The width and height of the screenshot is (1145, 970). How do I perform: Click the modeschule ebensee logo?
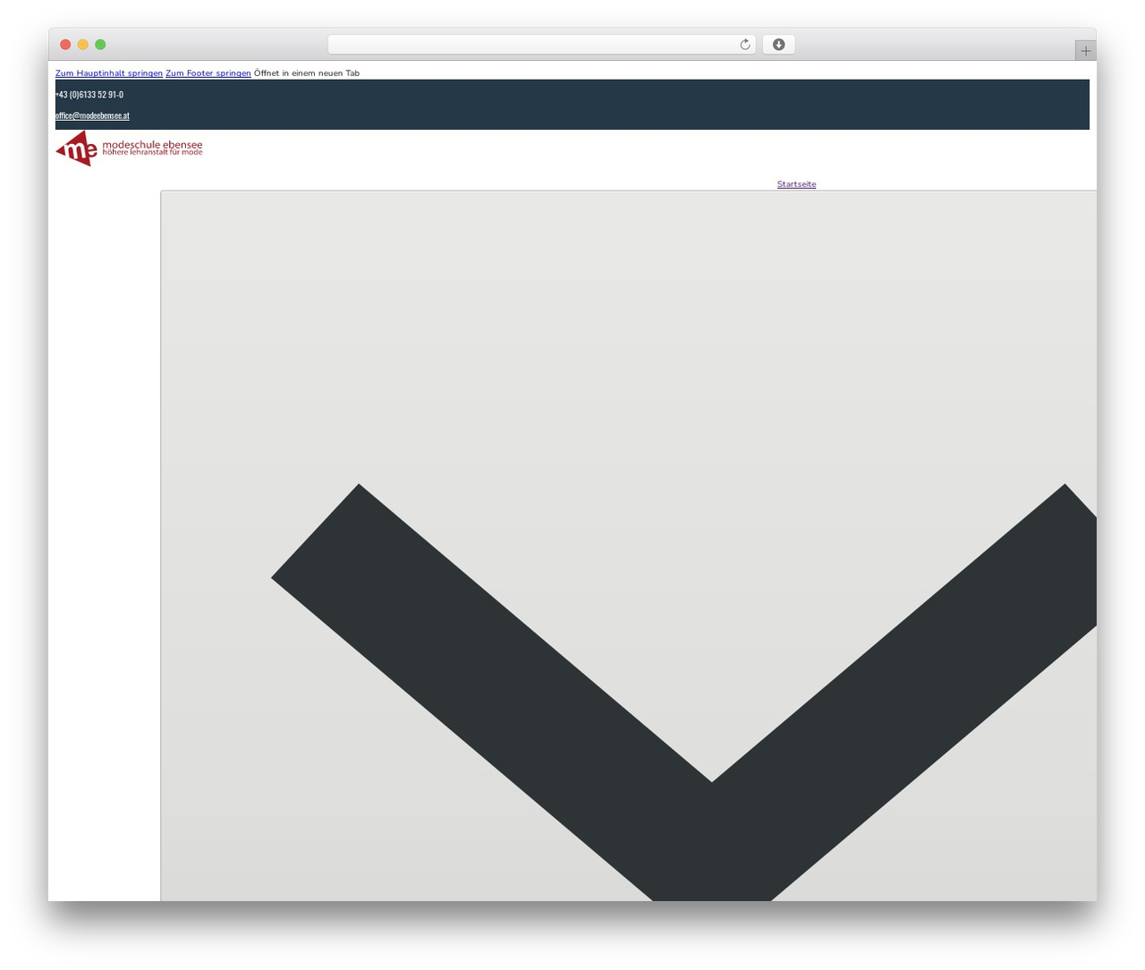point(129,149)
